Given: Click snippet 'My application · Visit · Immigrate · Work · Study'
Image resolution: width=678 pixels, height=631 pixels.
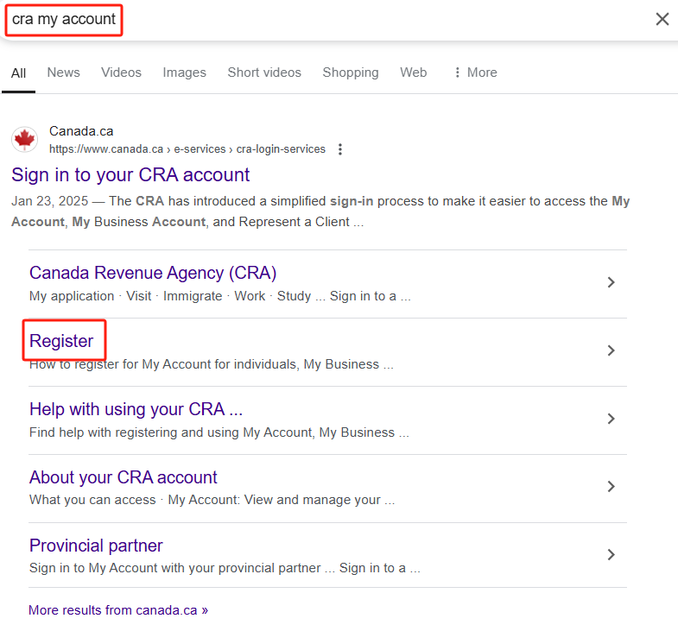Looking at the screenshot, I should 170,296.
